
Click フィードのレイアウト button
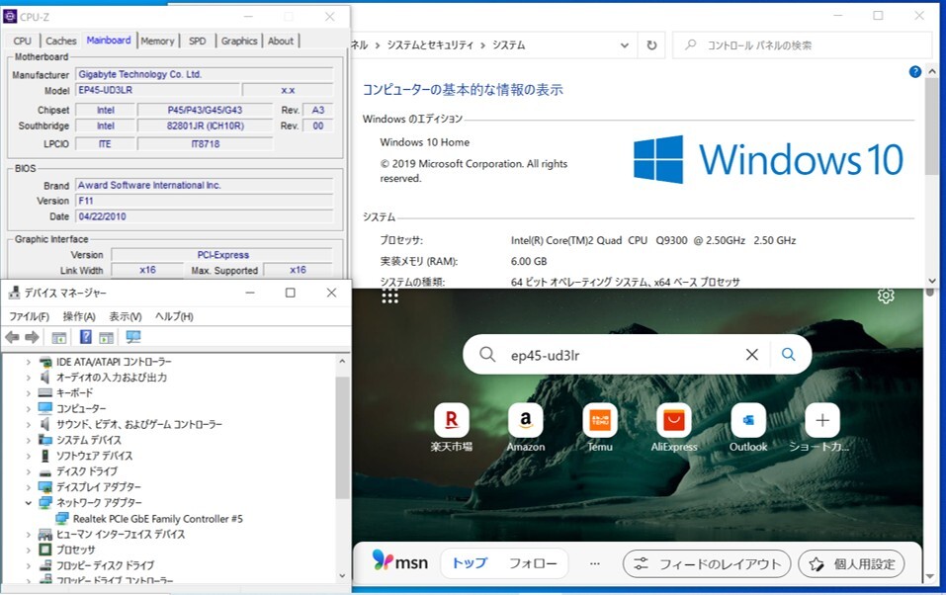707,564
